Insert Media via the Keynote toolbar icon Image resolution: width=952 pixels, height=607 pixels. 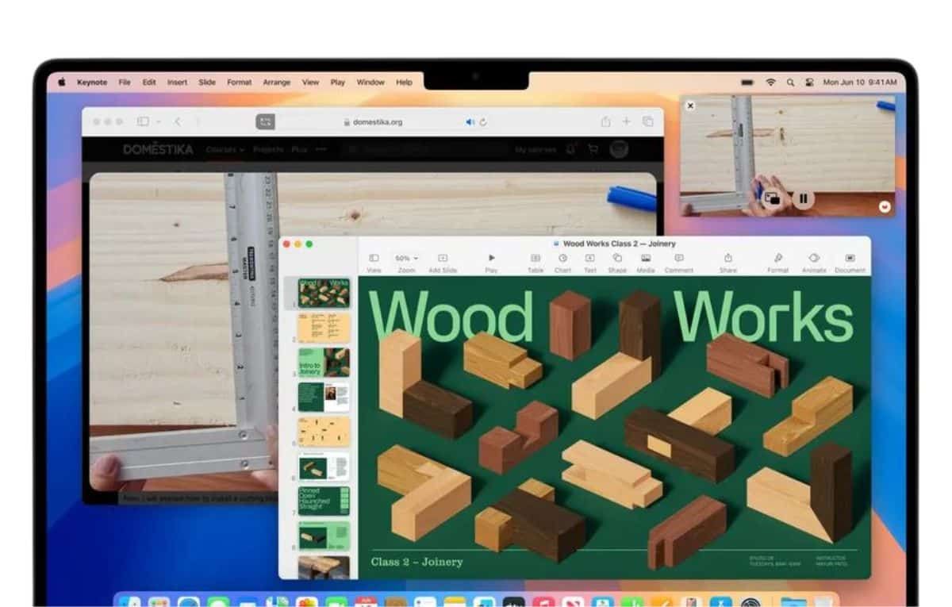646,258
